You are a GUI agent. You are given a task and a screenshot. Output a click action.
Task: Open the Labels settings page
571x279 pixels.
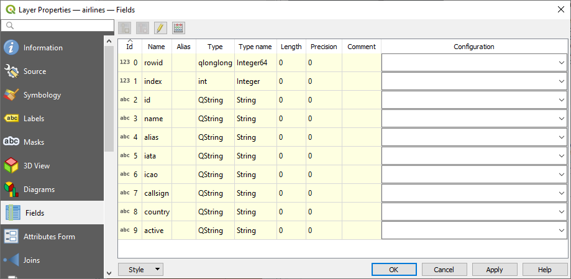(x=34, y=119)
